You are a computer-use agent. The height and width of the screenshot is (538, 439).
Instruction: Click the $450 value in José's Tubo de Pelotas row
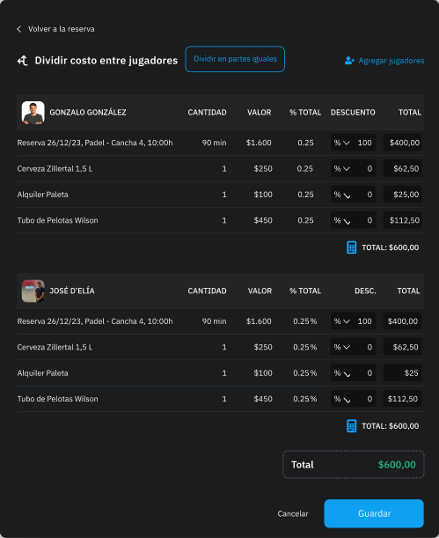263,399
